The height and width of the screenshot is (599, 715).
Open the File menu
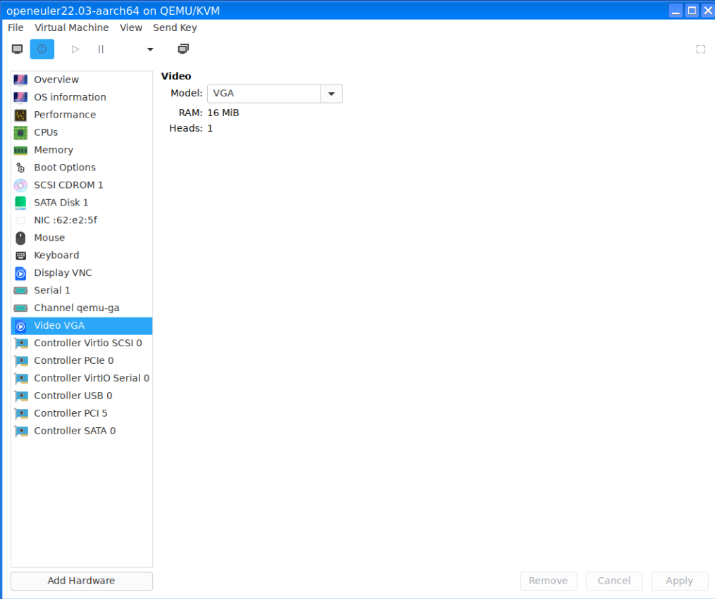coord(15,27)
